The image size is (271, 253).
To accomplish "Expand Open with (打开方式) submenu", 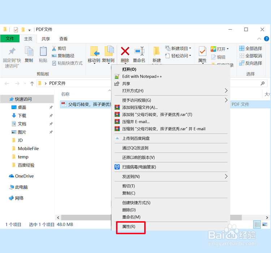I will 226,91.
